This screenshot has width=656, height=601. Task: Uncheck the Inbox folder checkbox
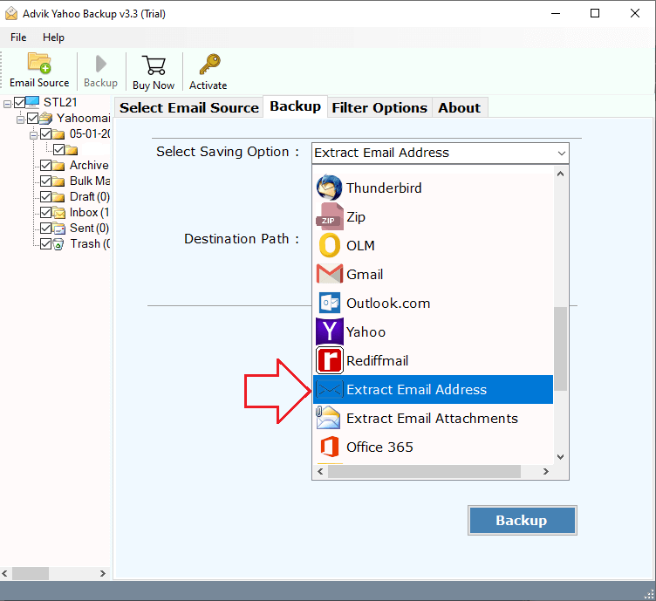(45, 213)
